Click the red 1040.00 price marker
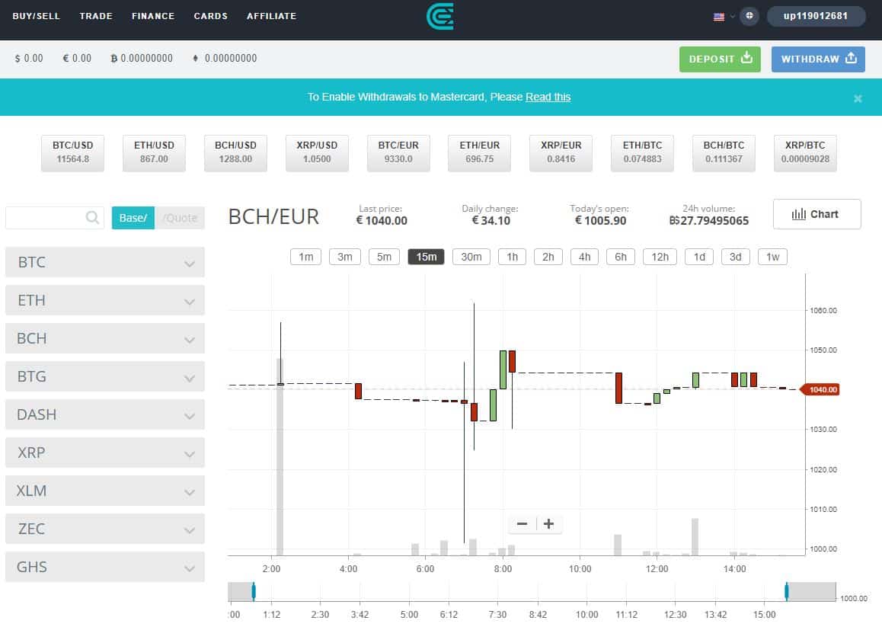The height and width of the screenshot is (627, 882). (823, 389)
